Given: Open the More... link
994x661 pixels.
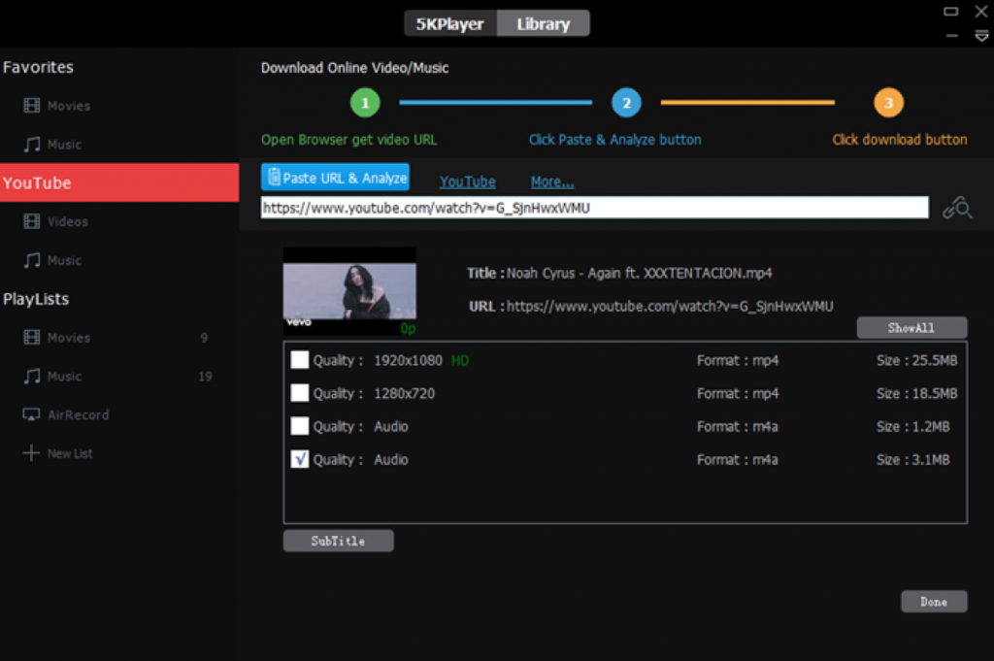Looking at the screenshot, I should tap(552, 182).
